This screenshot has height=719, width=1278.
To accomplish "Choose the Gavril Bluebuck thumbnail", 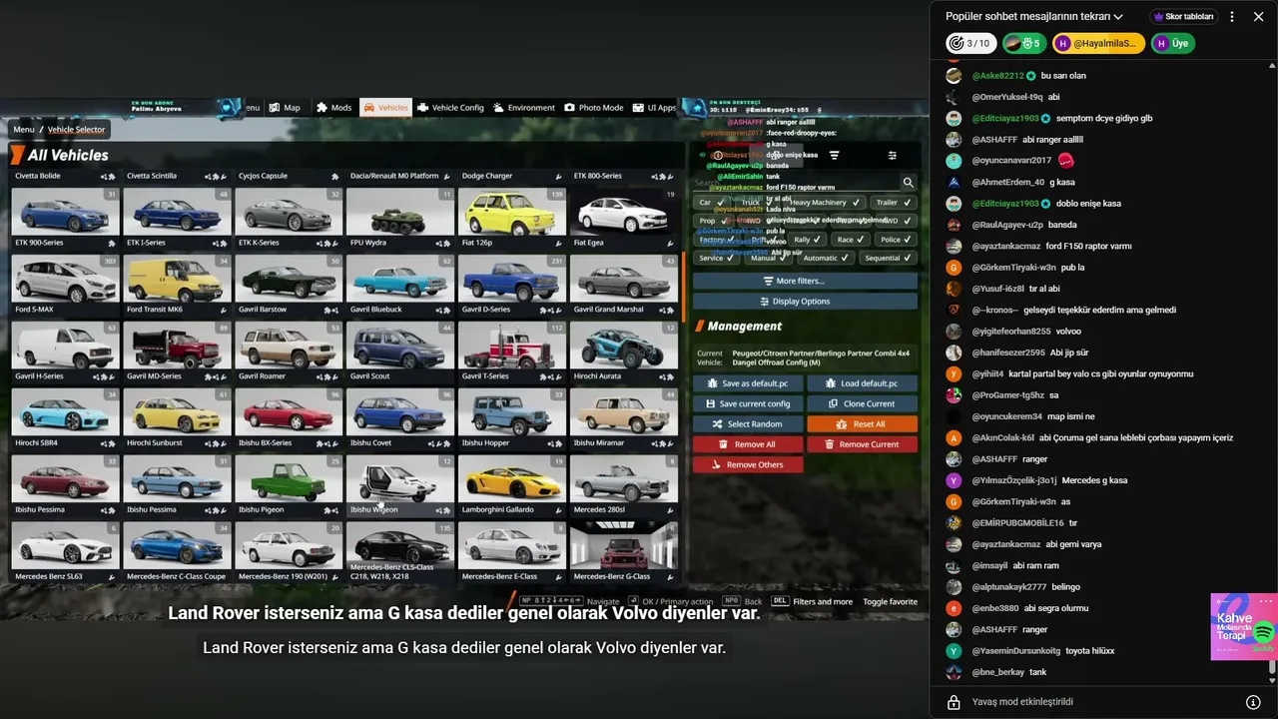I will click(399, 285).
